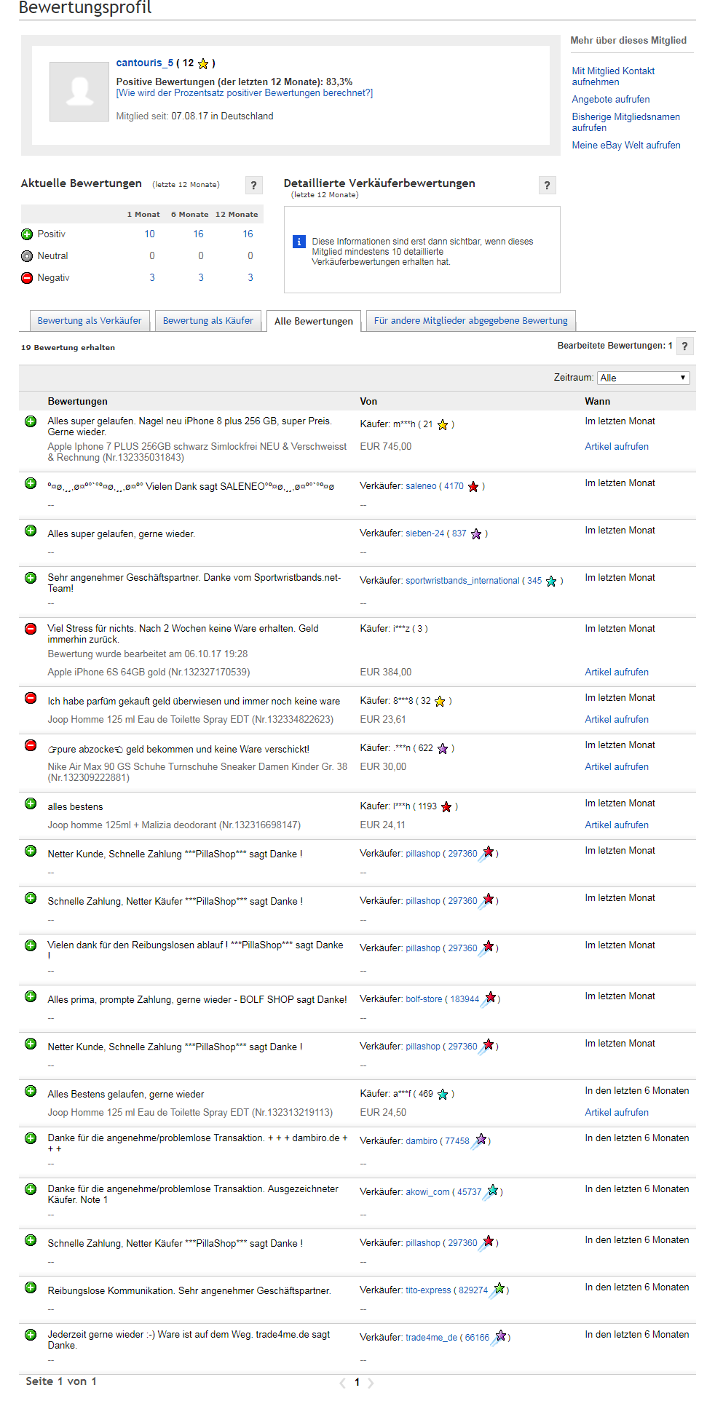Click the blue info icon in details box
This screenshot has height=1401, width=723.
point(299,242)
